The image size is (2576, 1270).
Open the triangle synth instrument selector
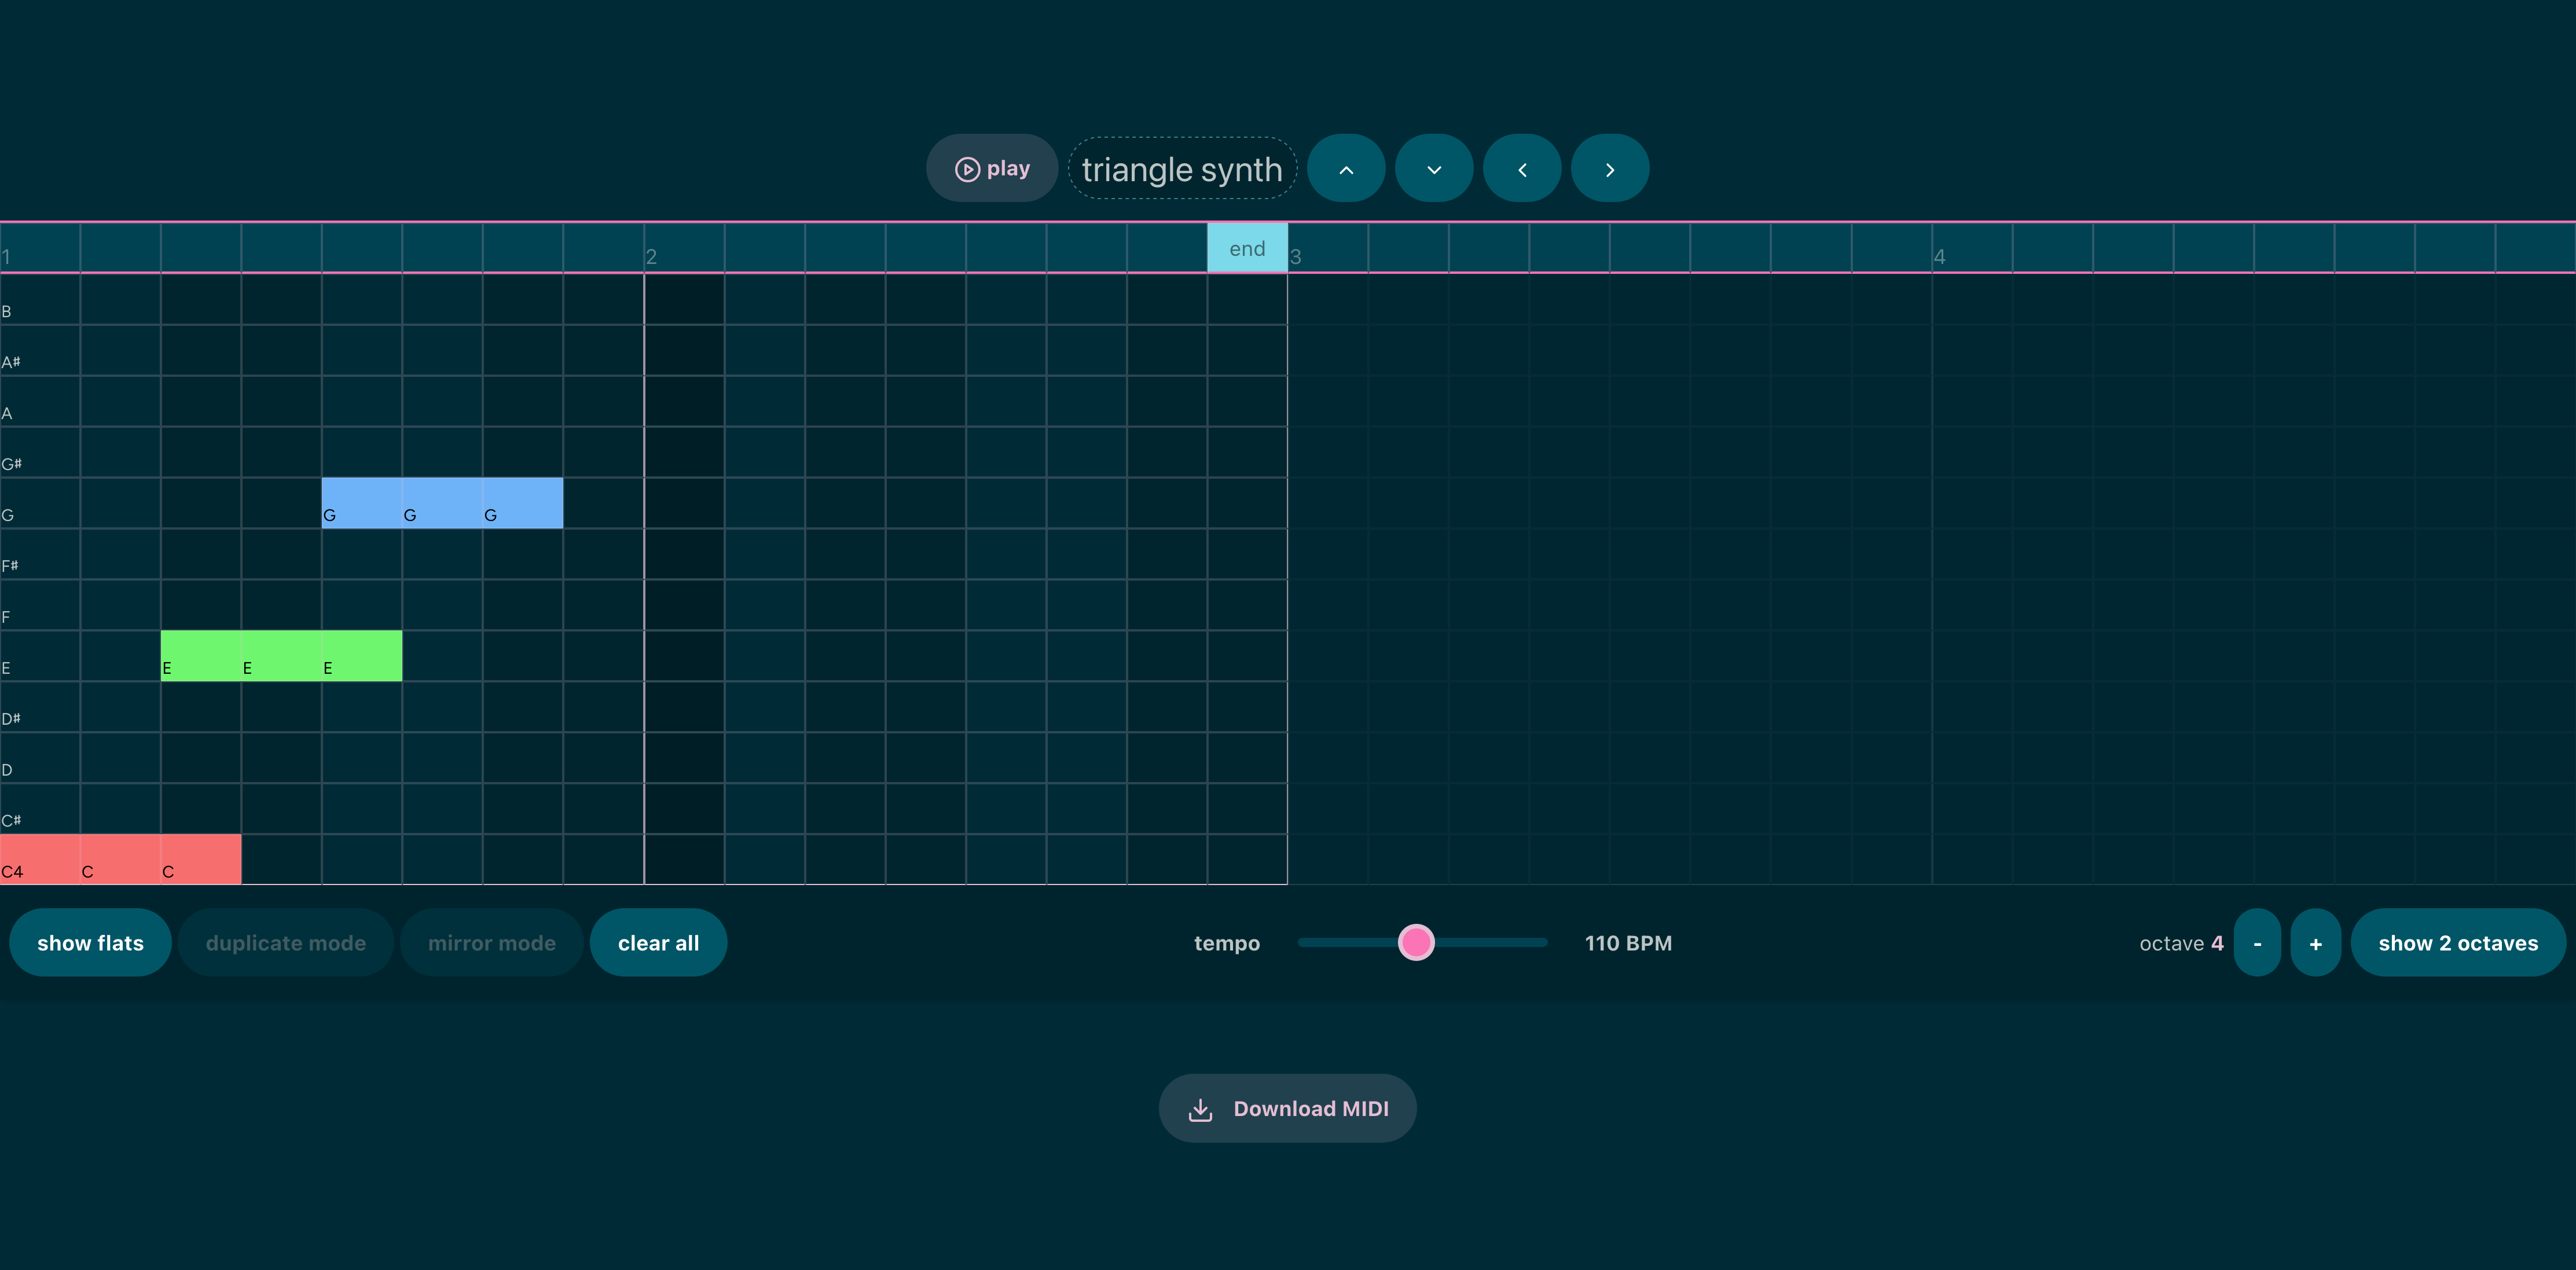tap(1182, 169)
